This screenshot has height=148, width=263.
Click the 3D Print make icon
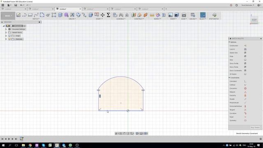(x=184, y=15)
